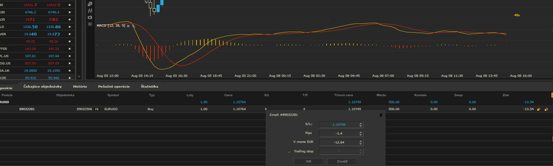553x166 pixels.
Task: Remove the 1336.50 quote row from watchlist
Action: click(70, 27)
